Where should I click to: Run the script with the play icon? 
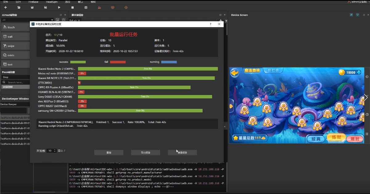click(x=59, y=7)
